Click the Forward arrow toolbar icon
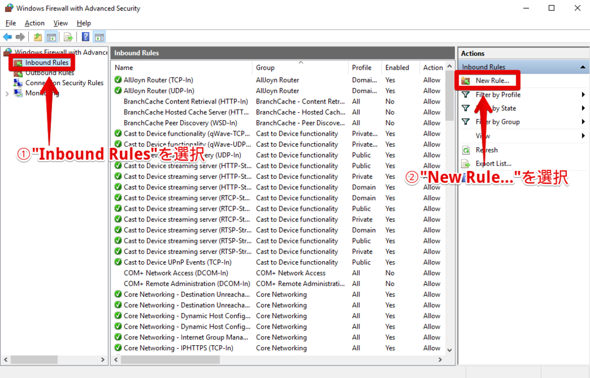 pos(20,37)
